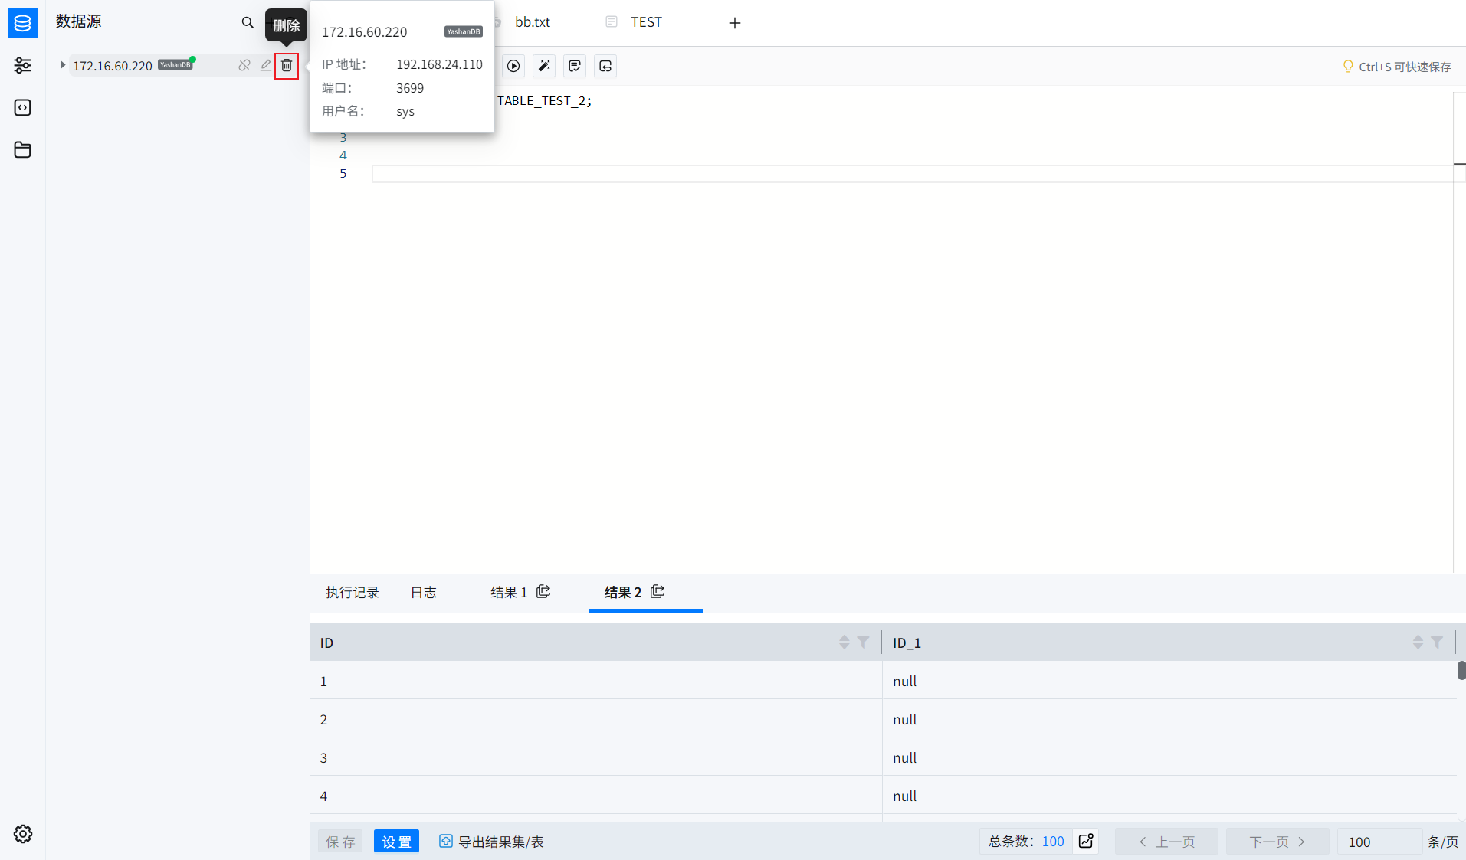Click total count refresh/edit icon
The height and width of the screenshot is (860, 1466).
pyautogui.click(x=1086, y=842)
